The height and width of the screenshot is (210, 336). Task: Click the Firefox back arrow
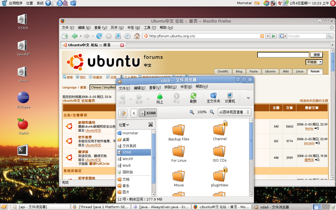pos(75,36)
